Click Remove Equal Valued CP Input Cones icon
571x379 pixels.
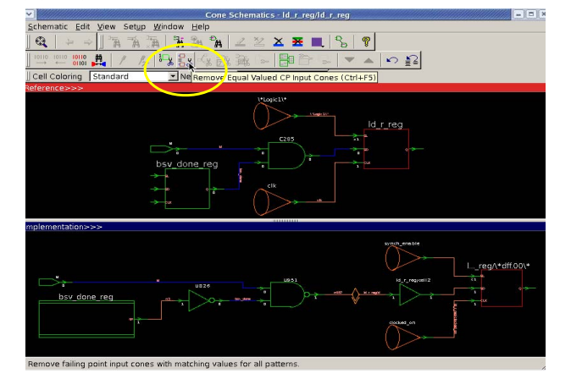185,60
